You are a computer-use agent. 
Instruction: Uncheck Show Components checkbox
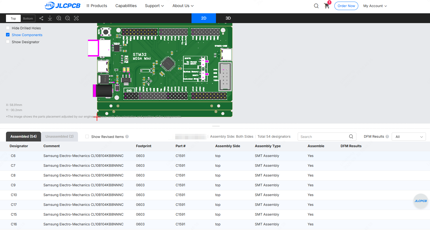(8, 35)
